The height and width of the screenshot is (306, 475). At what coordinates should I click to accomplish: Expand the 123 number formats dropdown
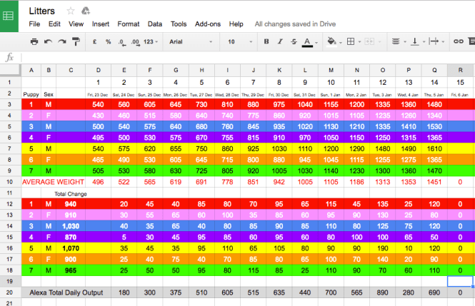click(x=151, y=42)
